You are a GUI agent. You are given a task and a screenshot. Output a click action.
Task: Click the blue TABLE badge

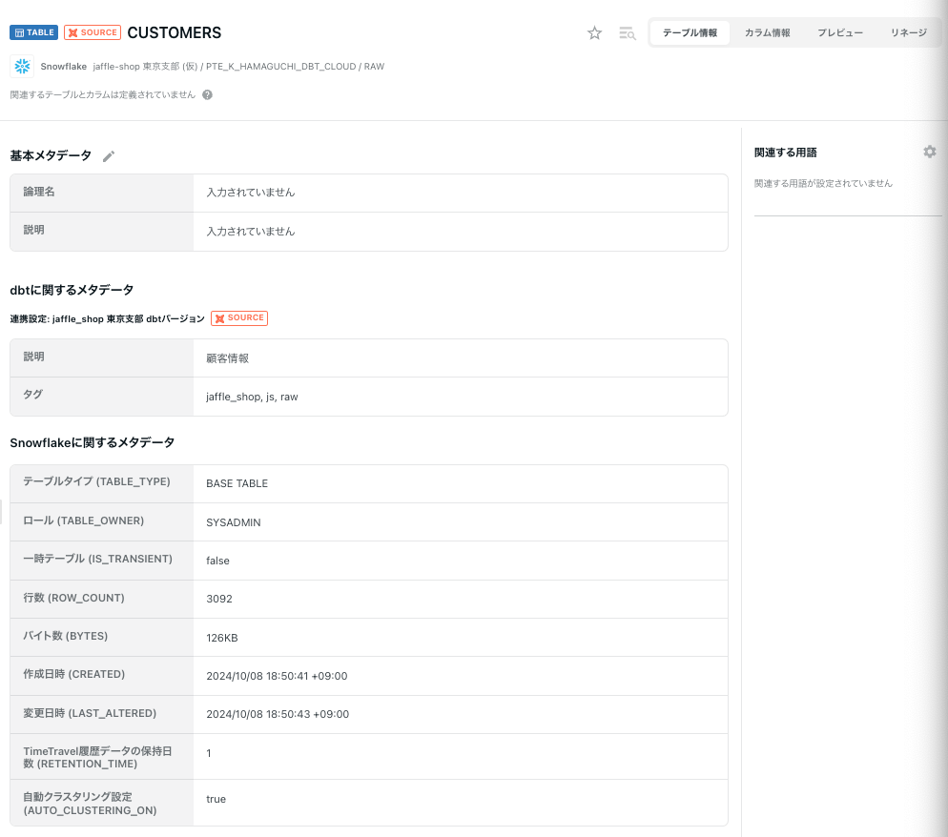34,32
